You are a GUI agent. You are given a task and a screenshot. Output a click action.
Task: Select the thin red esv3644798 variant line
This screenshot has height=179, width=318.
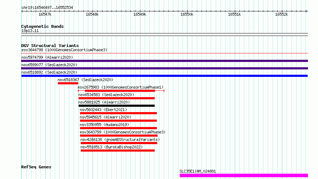coord(164,53)
